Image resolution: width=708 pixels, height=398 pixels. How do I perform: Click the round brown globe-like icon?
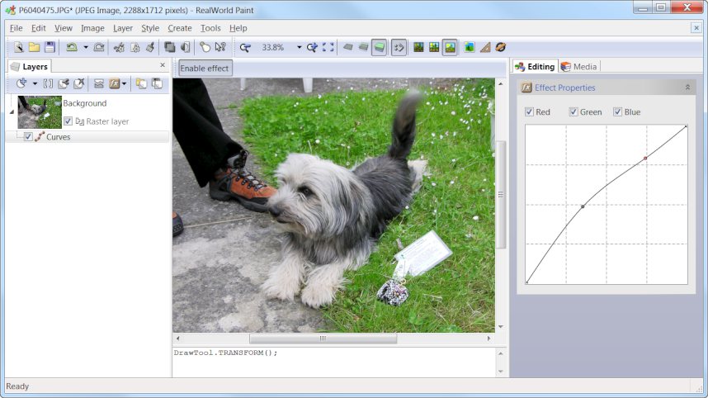(501, 47)
